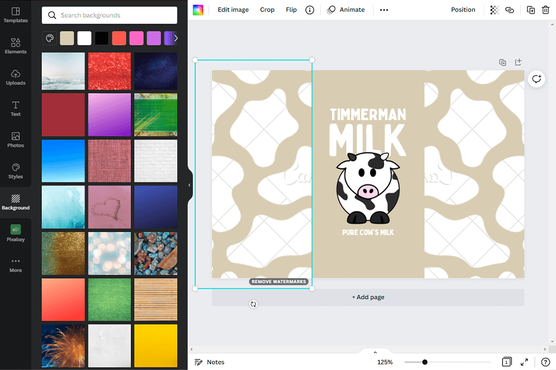Copy style using the duplicate icon
This screenshot has height=370, width=556.
point(531,10)
